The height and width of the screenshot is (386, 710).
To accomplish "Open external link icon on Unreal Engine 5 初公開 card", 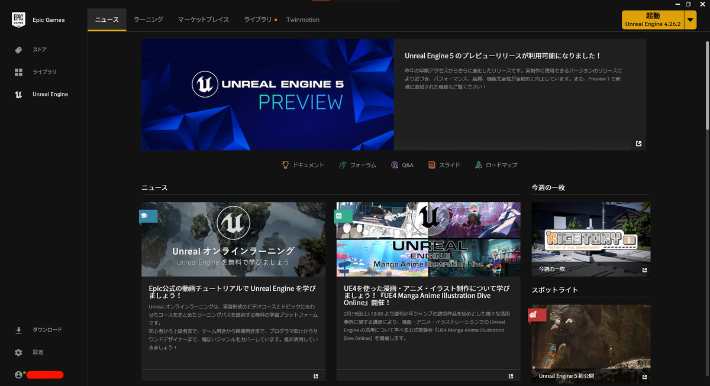I will coord(644,377).
